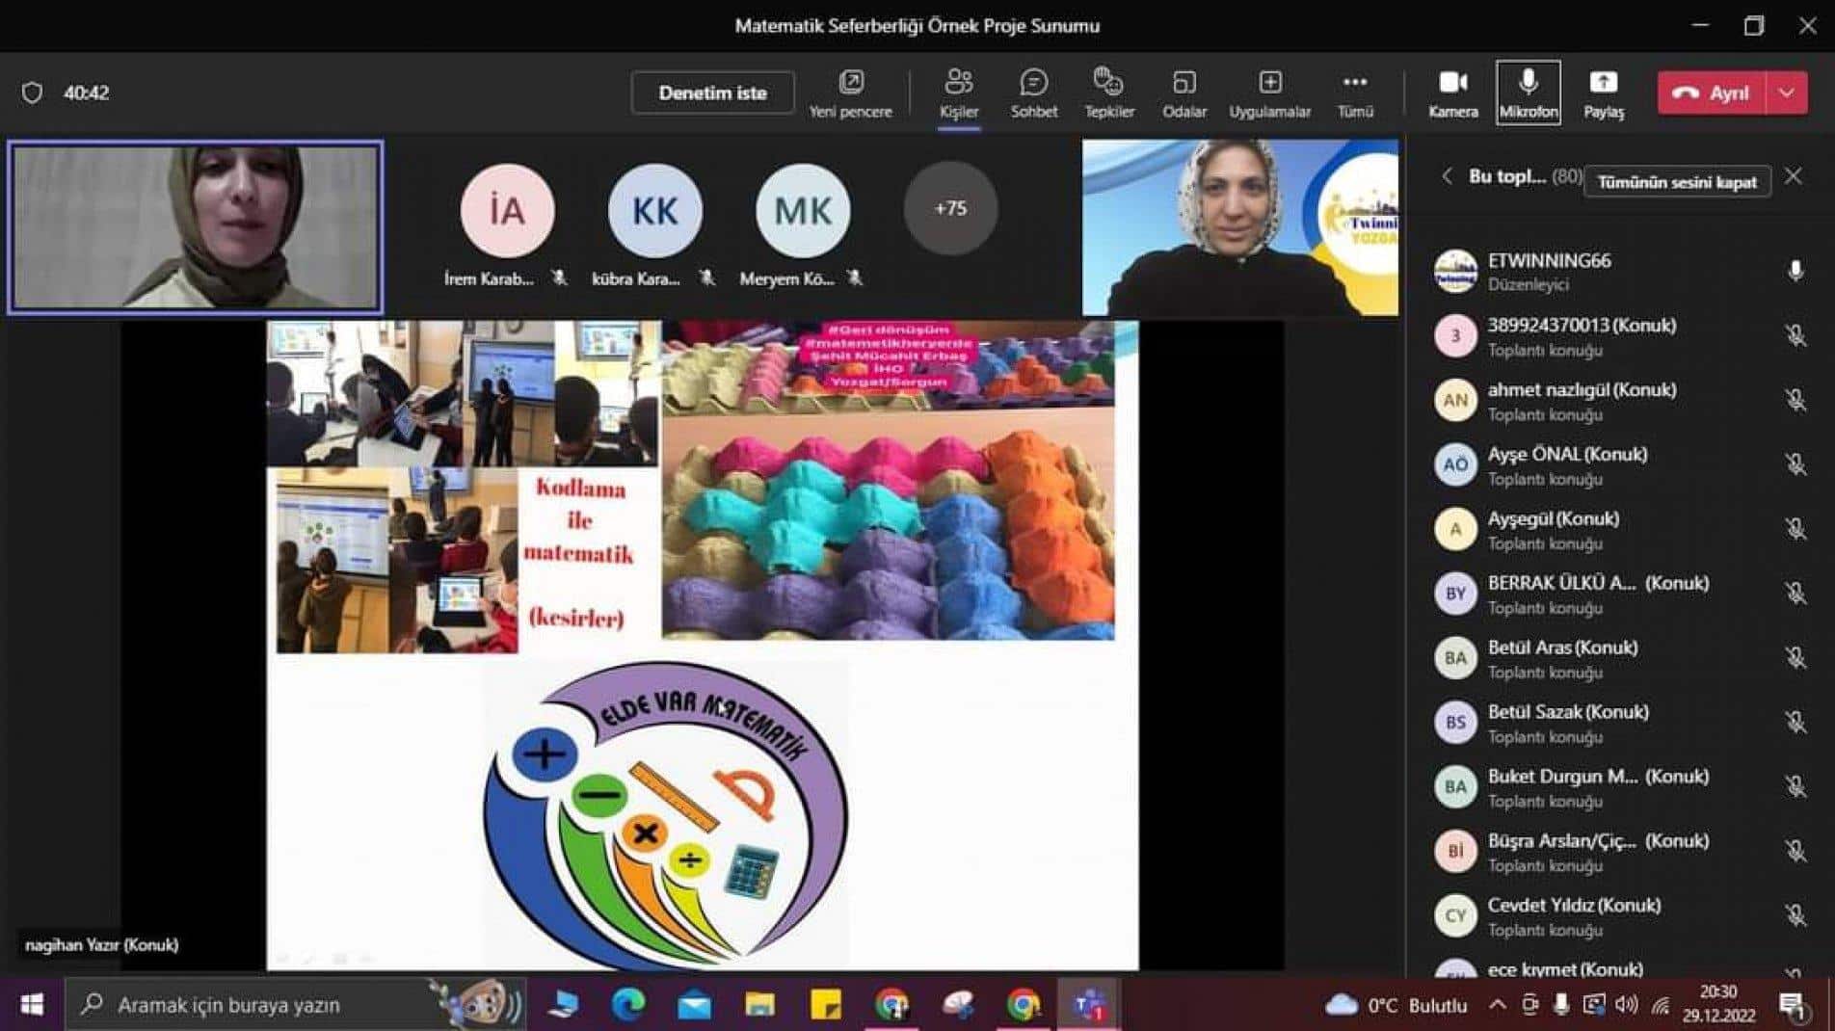This screenshot has height=1031, width=1835.
Task: Open Yeni pencere pop-out view
Action: 850,93
